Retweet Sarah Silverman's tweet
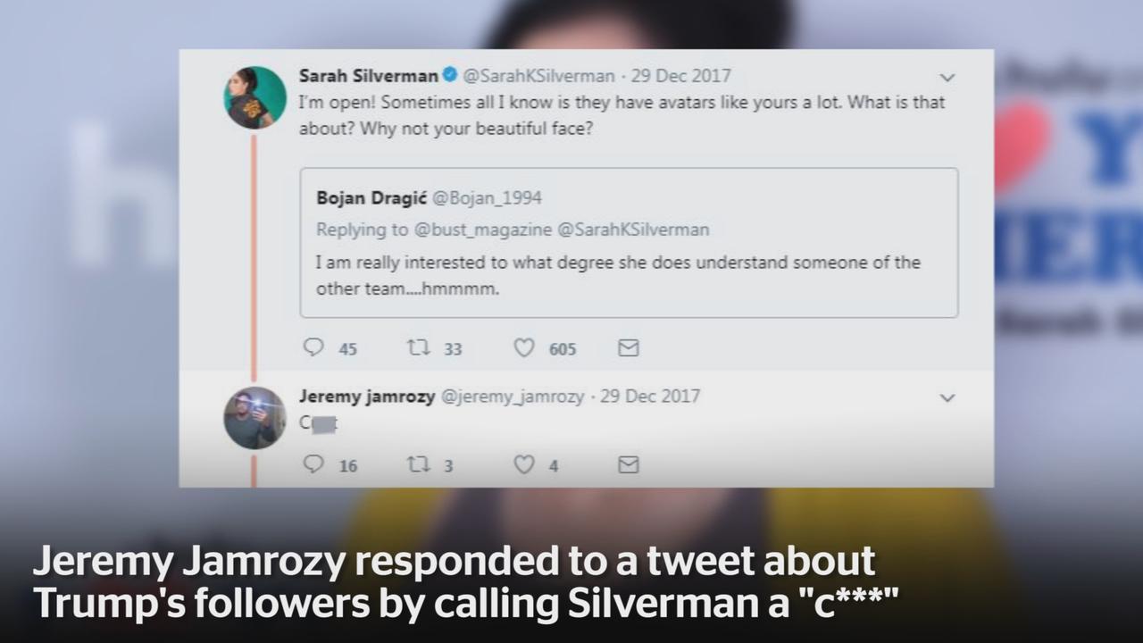Image resolution: width=1143 pixels, height=643 pixels. click(x=418, y=347)
